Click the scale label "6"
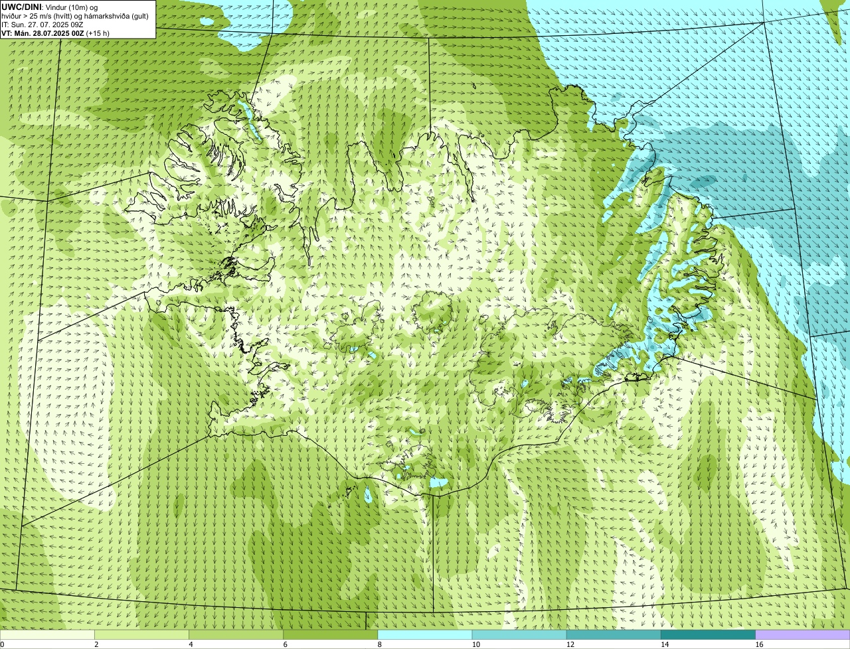The width and height of the screenshot is (850, 649). [285, 644]
